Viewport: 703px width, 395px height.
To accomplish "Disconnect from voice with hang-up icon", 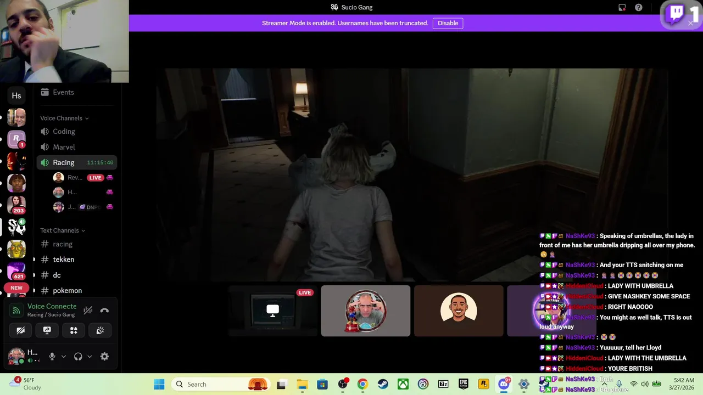I will click(104, 311).
